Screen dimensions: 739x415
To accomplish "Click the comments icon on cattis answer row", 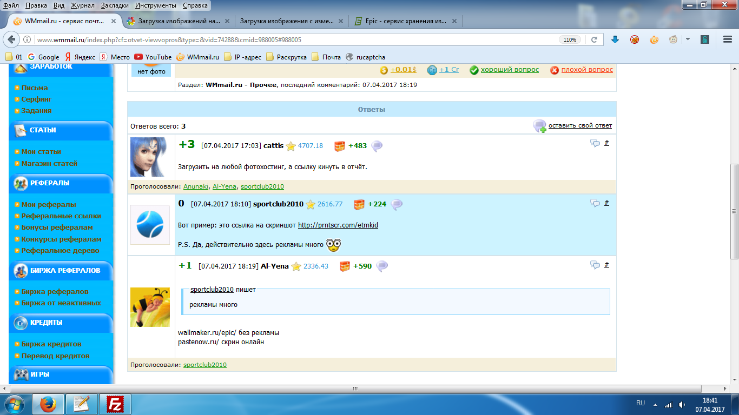I will coord(595,143).
